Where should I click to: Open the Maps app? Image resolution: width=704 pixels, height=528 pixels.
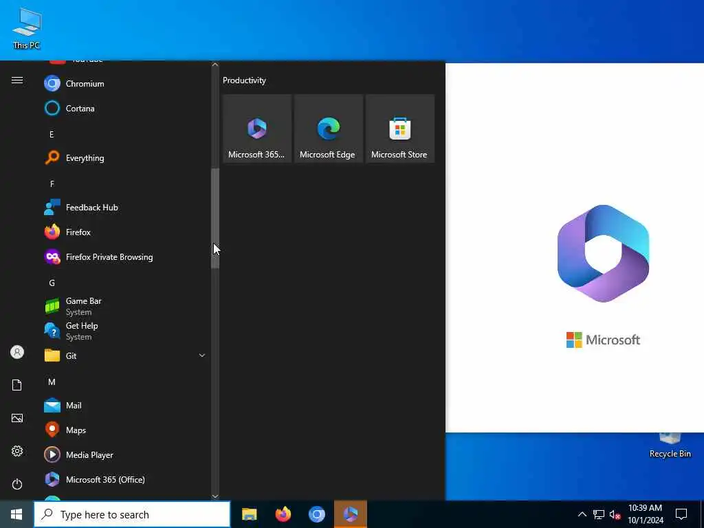coord(125,430)
